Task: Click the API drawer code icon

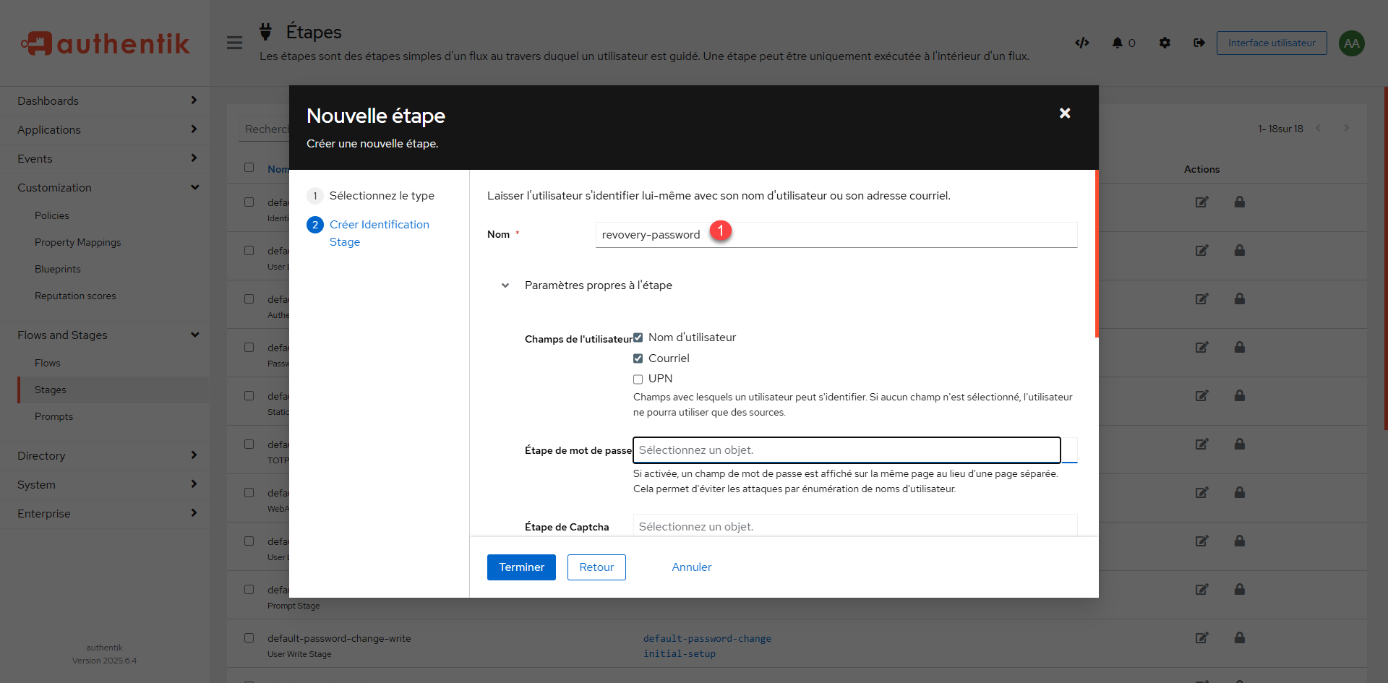Action: coord(1081,43)
